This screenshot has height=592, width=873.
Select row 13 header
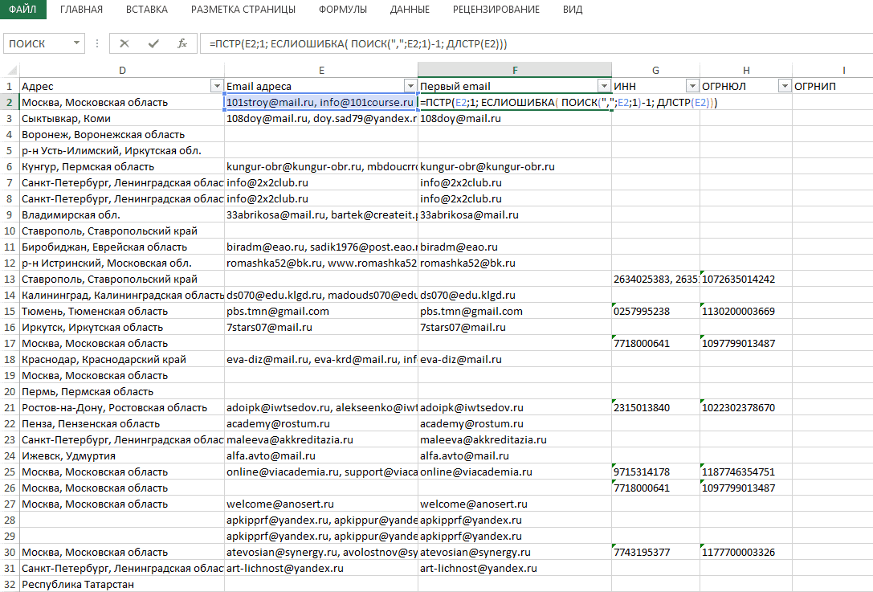pyautogui.click(x=10, y=279)
